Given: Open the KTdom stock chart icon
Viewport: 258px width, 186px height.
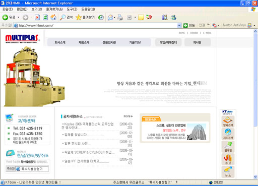Looking at the screenshot, I should (x=228, y=159).
